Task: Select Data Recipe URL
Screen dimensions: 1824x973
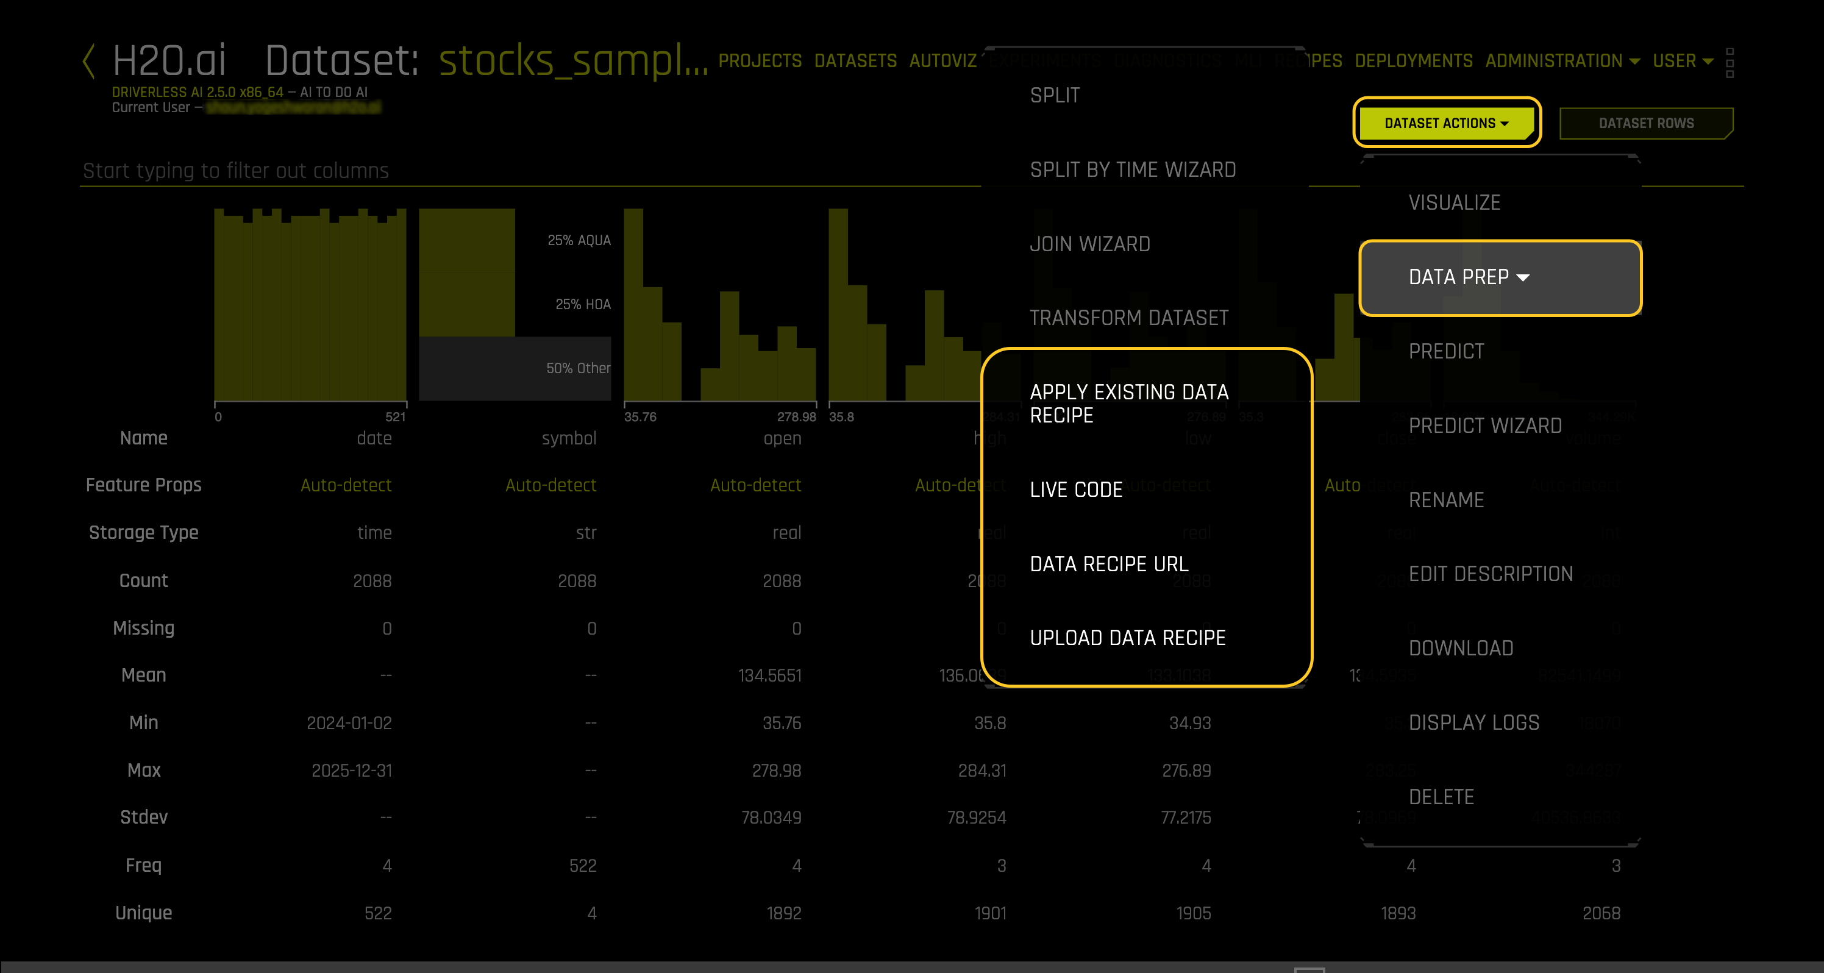Action: coord(1109,565)
